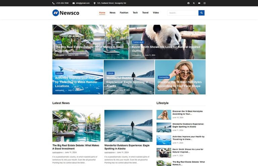Click sastraadmin author under Real Estate article
Viewport: 258px width, 166px height.
57,153
